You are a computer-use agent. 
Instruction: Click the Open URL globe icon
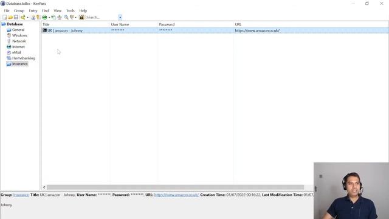44,17
